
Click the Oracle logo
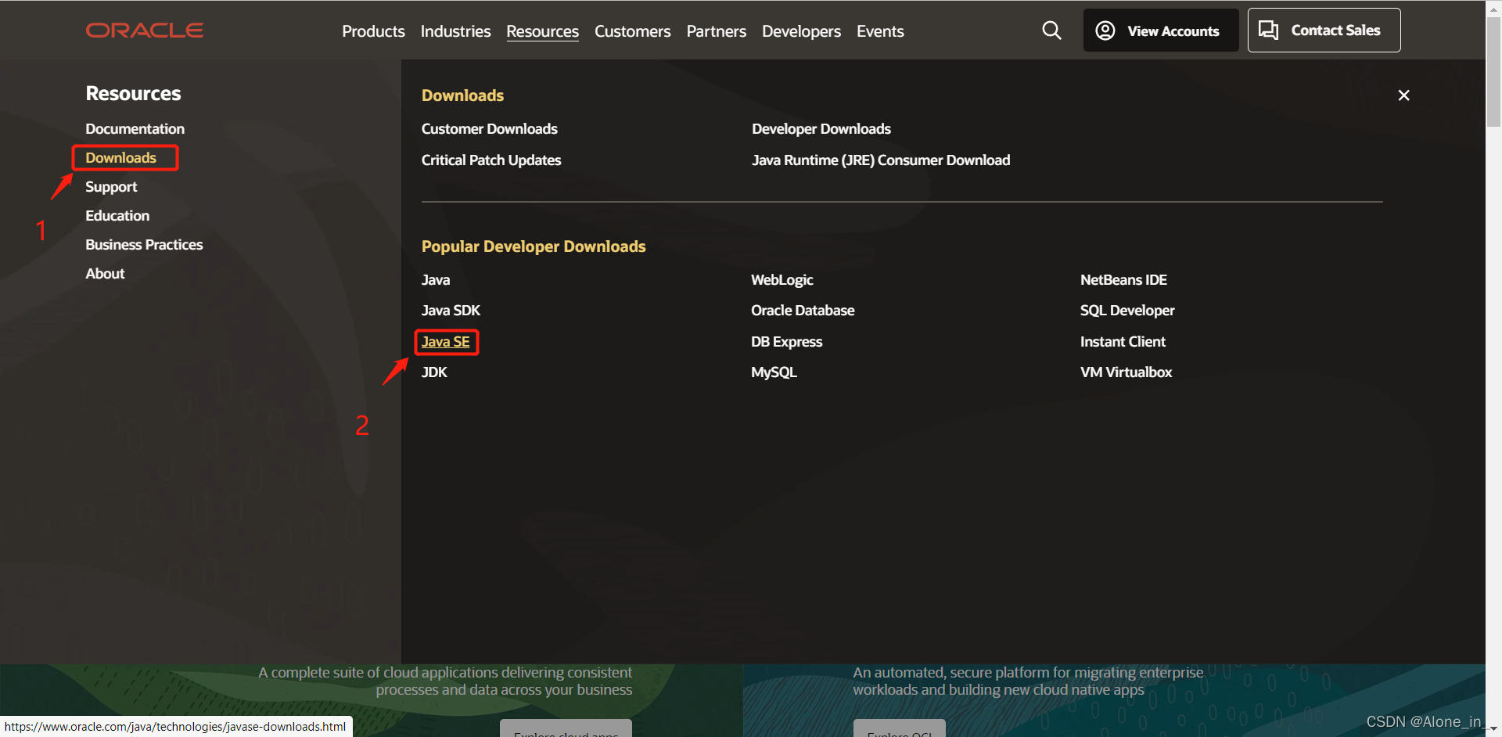tap(145, 31)
